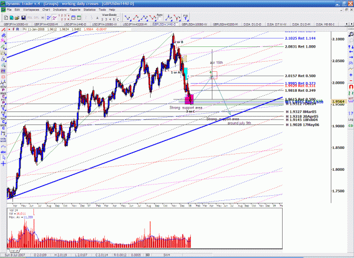Select the DATE C tool in left sidebar

pos(3,127)
